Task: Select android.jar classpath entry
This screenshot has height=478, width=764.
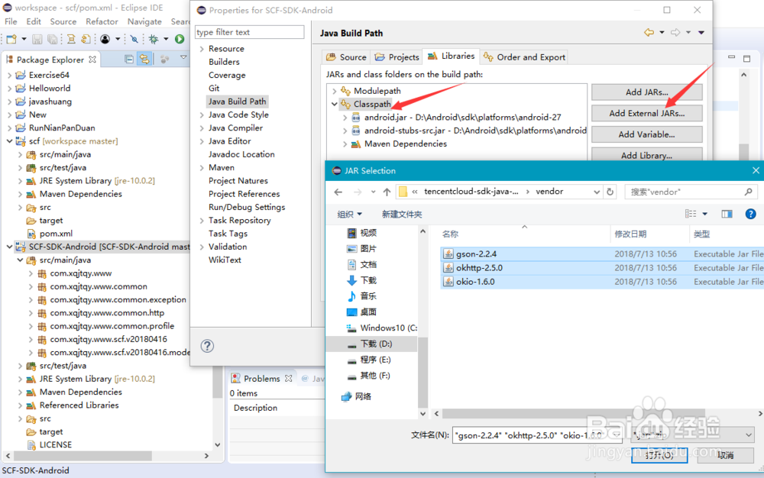Action: click(x=462, y=118)
